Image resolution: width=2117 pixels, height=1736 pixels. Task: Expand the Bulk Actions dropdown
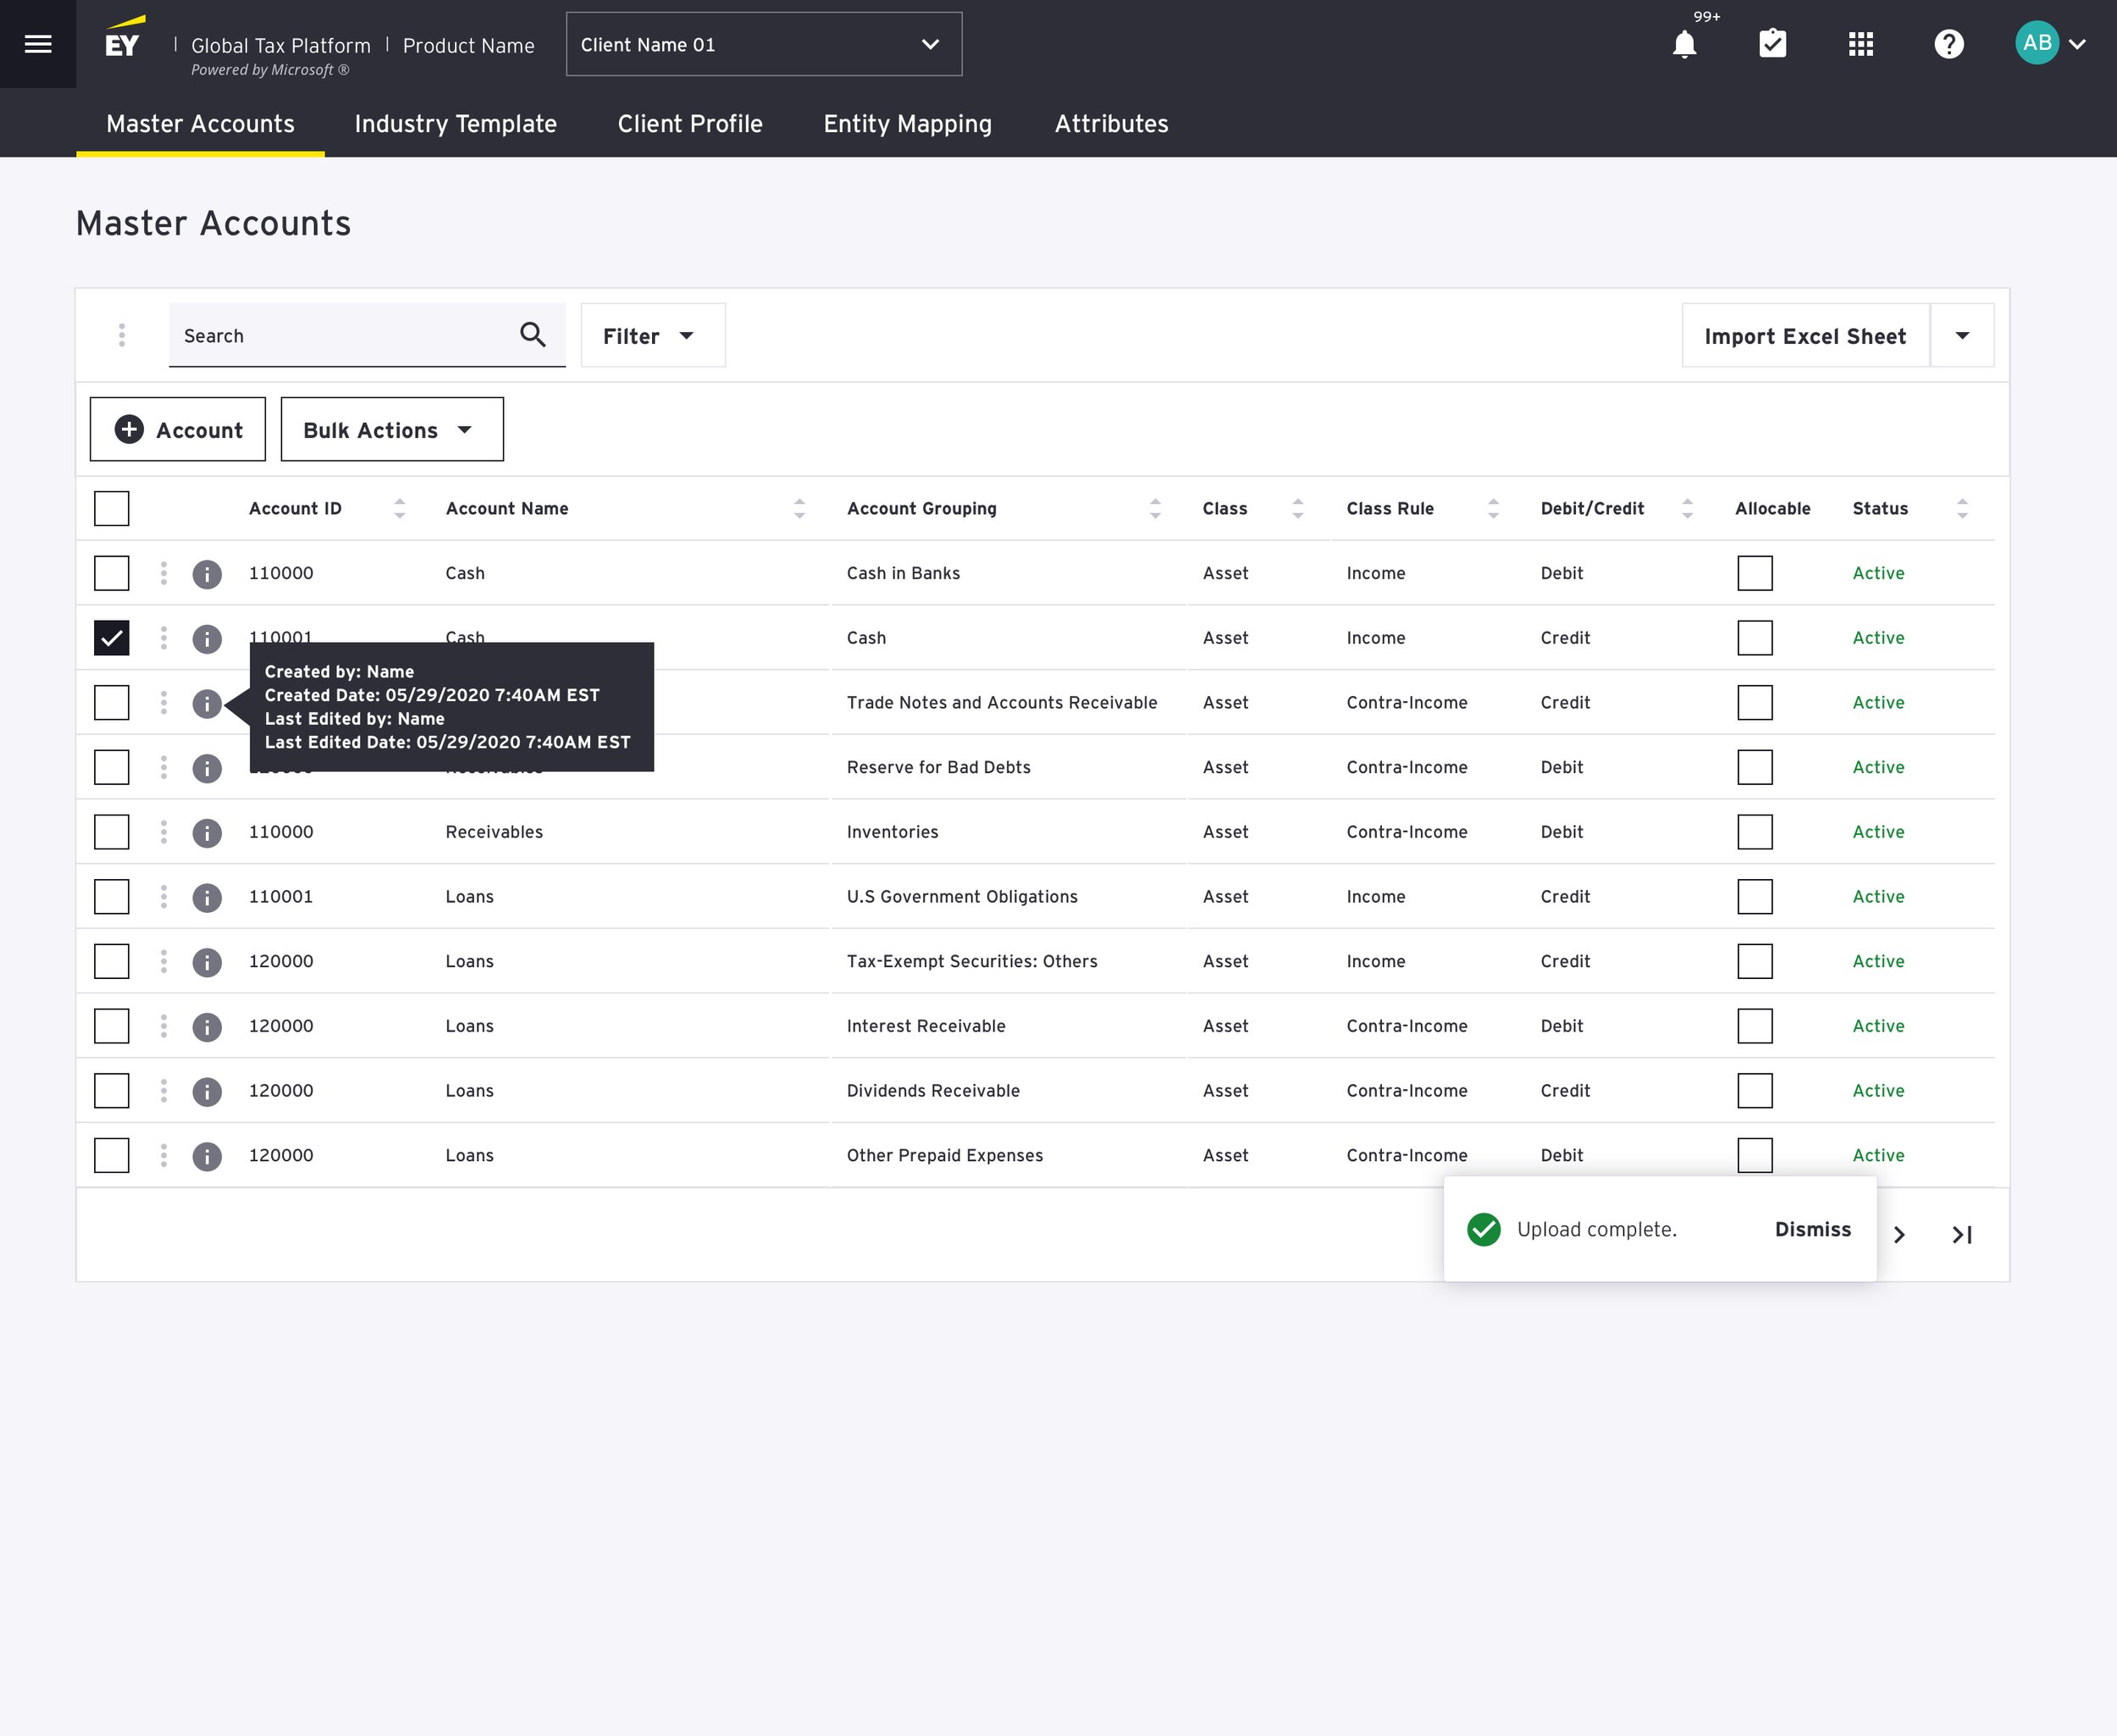[x=392, y=429]
